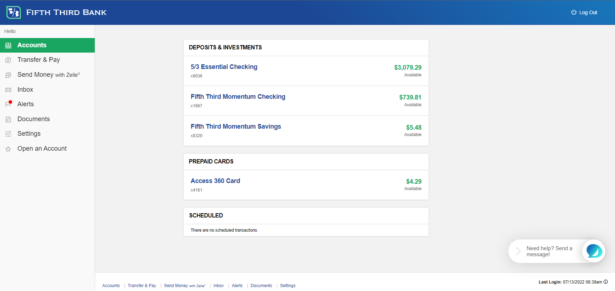This screenshot has width=615, height=291.
Task: Click the Documents page icon
Action: 8,119
